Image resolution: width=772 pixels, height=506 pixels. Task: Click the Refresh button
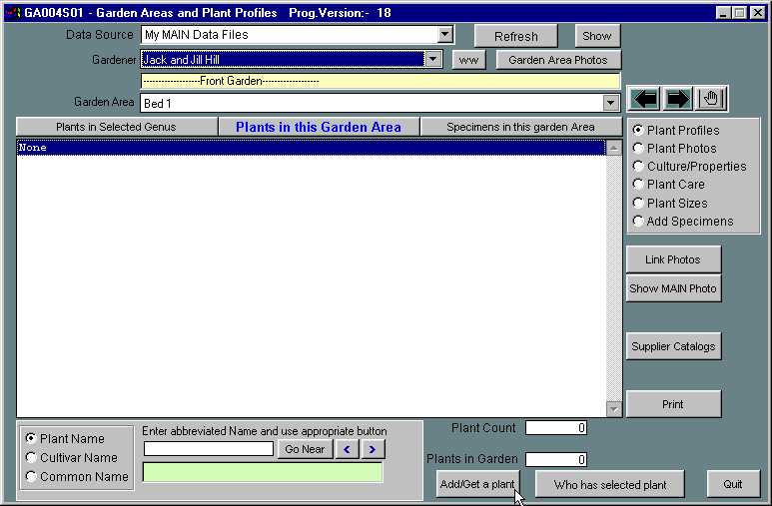(x=515, y=36)
